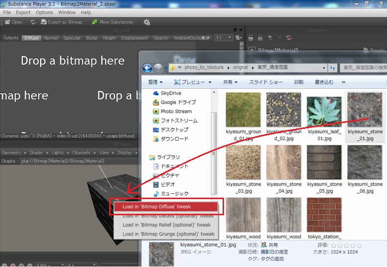Click the プレビュー preview button
Screen dimensions: 387x267
pos(192,82)
